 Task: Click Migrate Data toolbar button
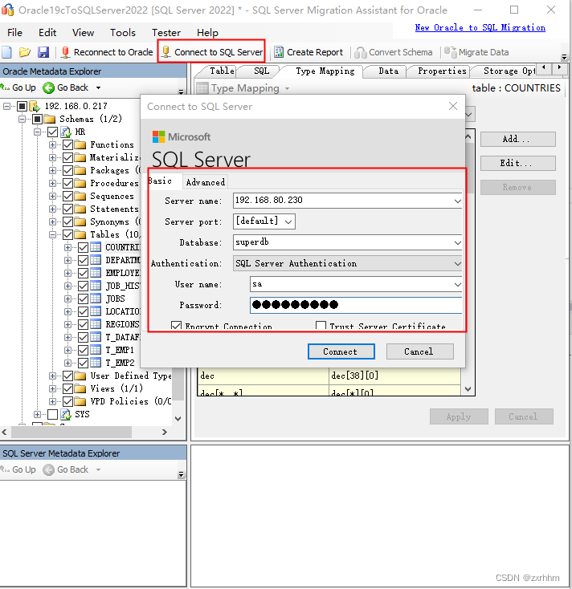click(x=476, y=52)
